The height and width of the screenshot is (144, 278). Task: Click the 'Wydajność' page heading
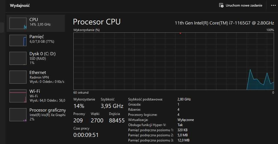coord(20,5)
